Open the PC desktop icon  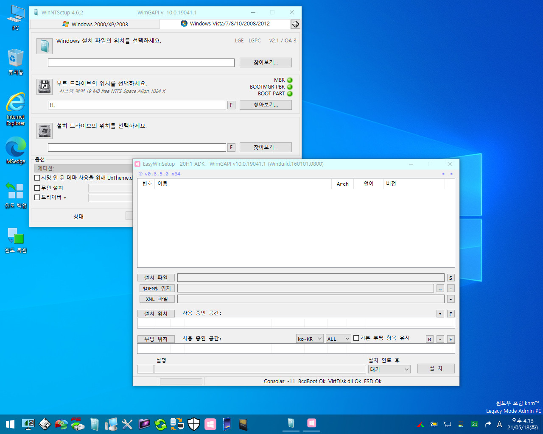point(16,18)
